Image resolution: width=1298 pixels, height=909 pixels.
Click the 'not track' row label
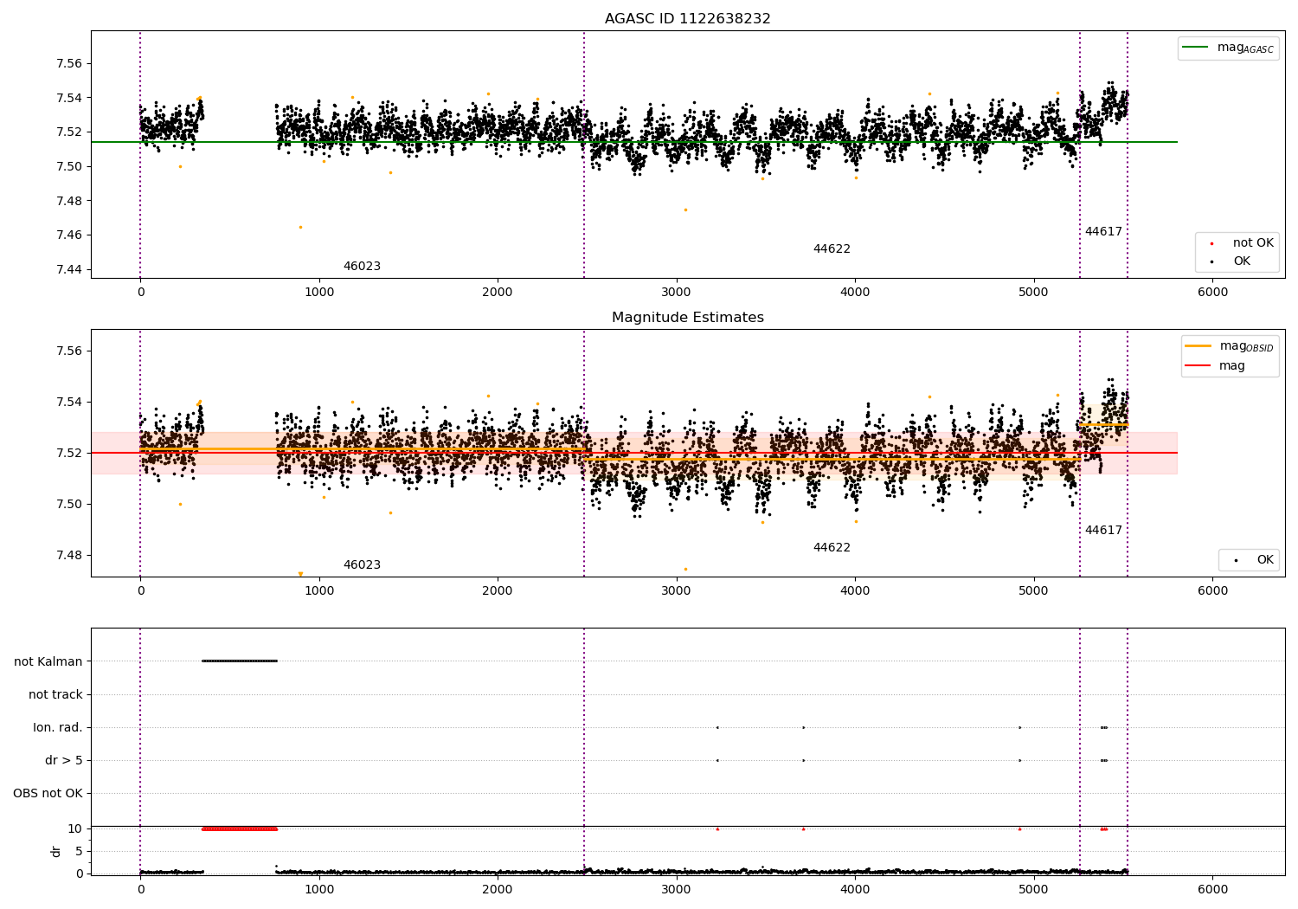pos(55,694)
